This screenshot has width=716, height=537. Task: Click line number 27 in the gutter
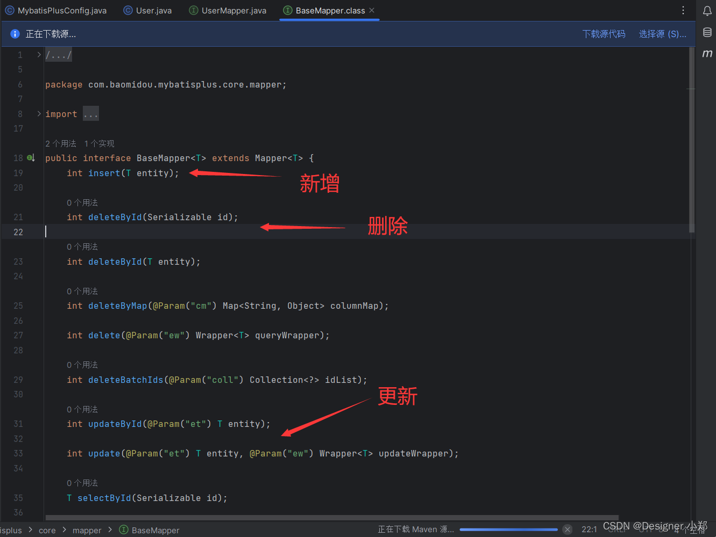[x=18, y=335]
